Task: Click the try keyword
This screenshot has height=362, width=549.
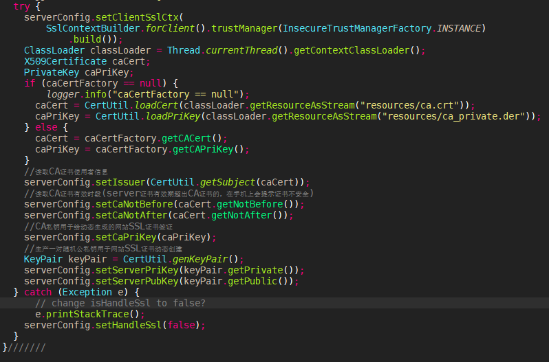Action: pyautogui.click(x=22, y=6)
